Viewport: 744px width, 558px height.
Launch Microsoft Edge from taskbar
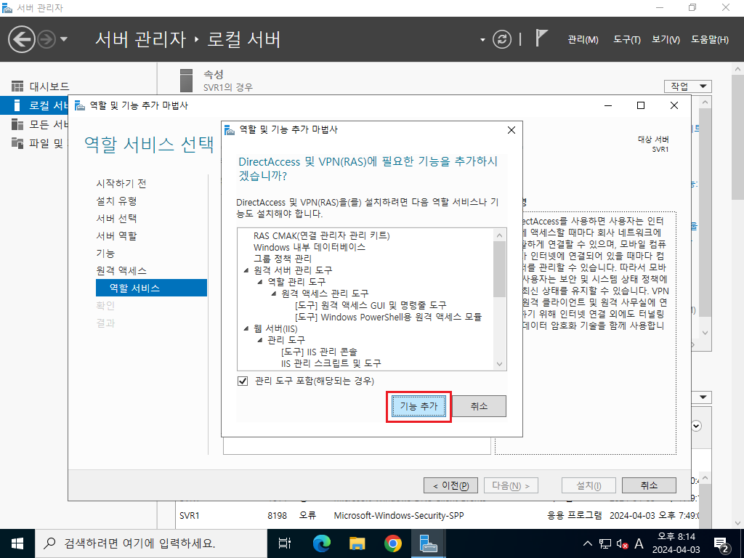pos(321,543)
